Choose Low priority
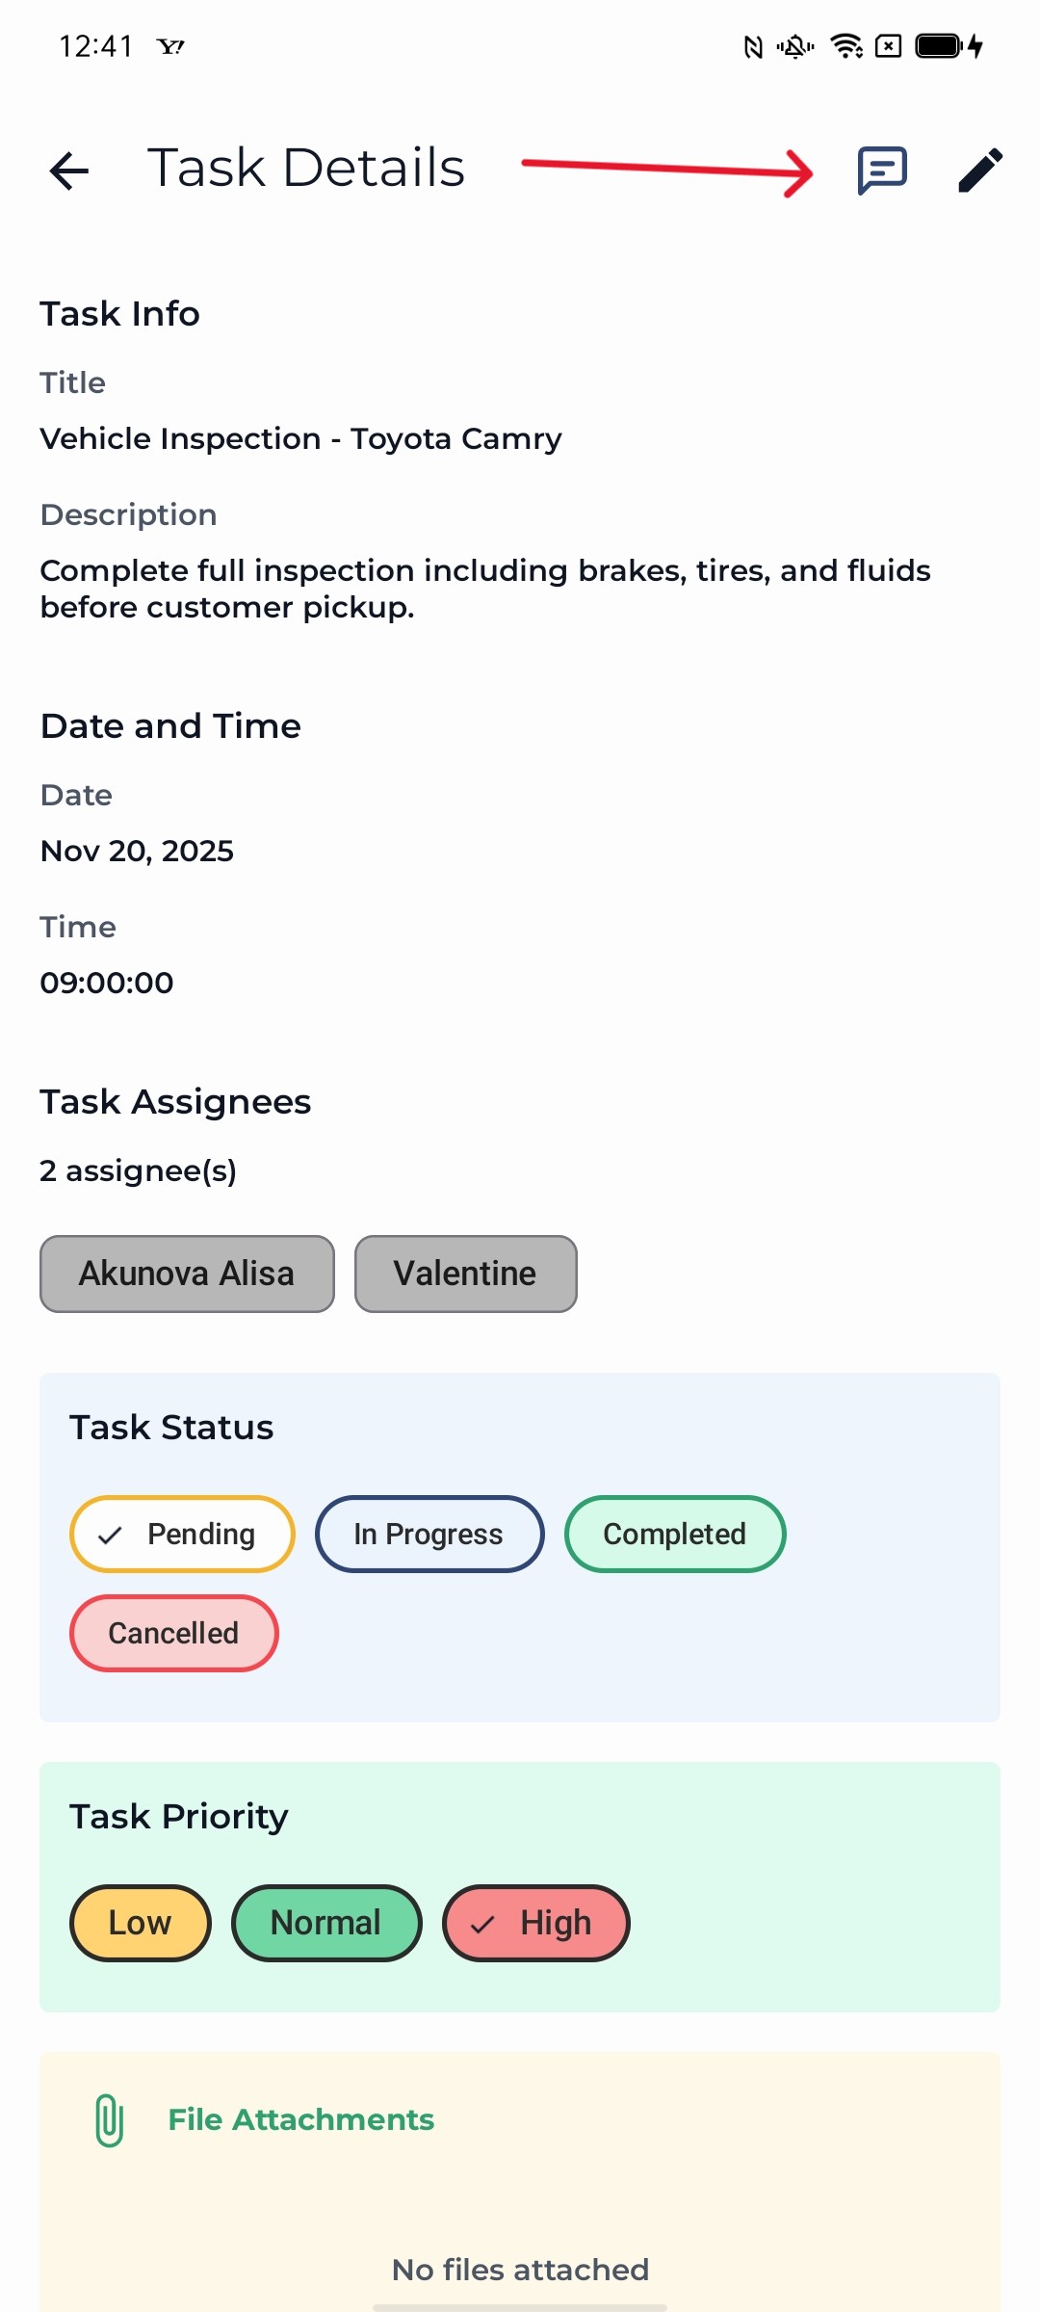This screenshot has width=1040, height=2312. (141, 1923)
